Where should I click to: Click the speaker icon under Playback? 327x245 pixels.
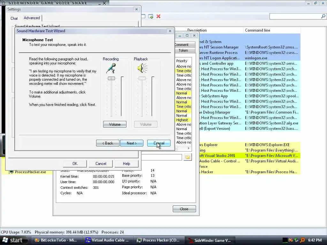(x=142, y=68)
